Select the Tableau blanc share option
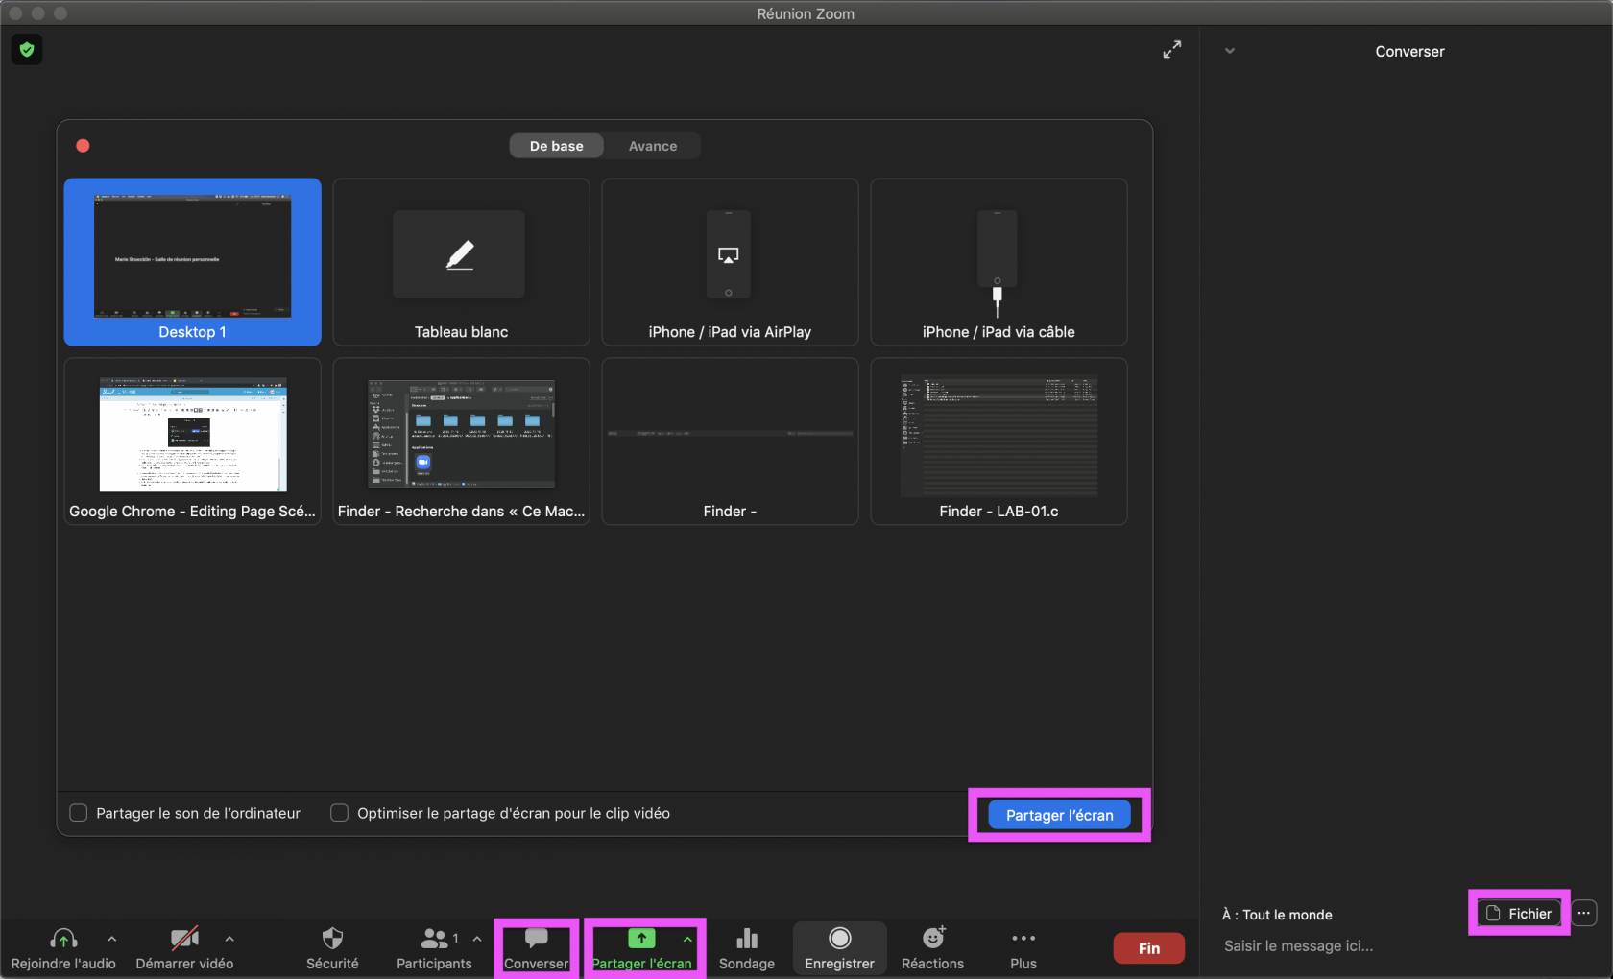This screenshot has width=1613, height=979. [461, 262]
